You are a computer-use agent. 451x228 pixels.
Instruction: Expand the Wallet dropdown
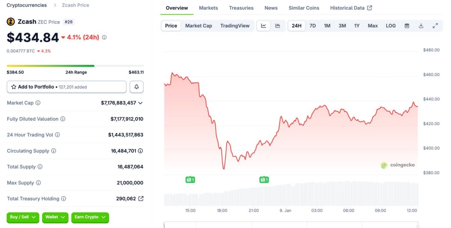click(x=55, y=217)
